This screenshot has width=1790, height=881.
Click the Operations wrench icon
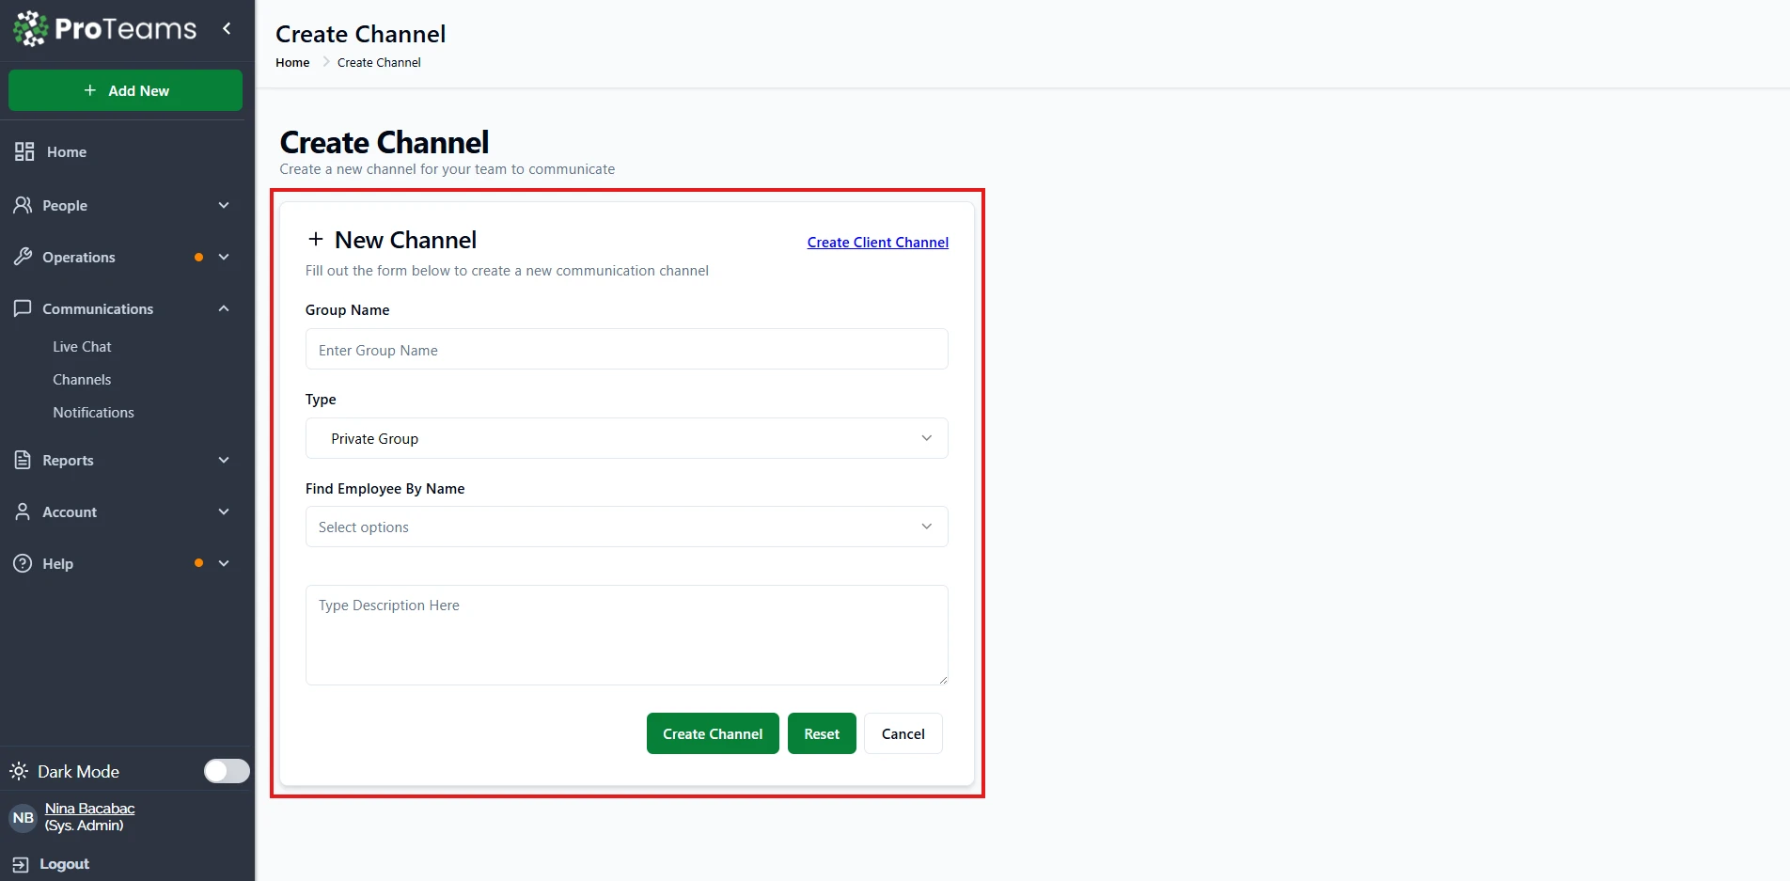point(24,257)
